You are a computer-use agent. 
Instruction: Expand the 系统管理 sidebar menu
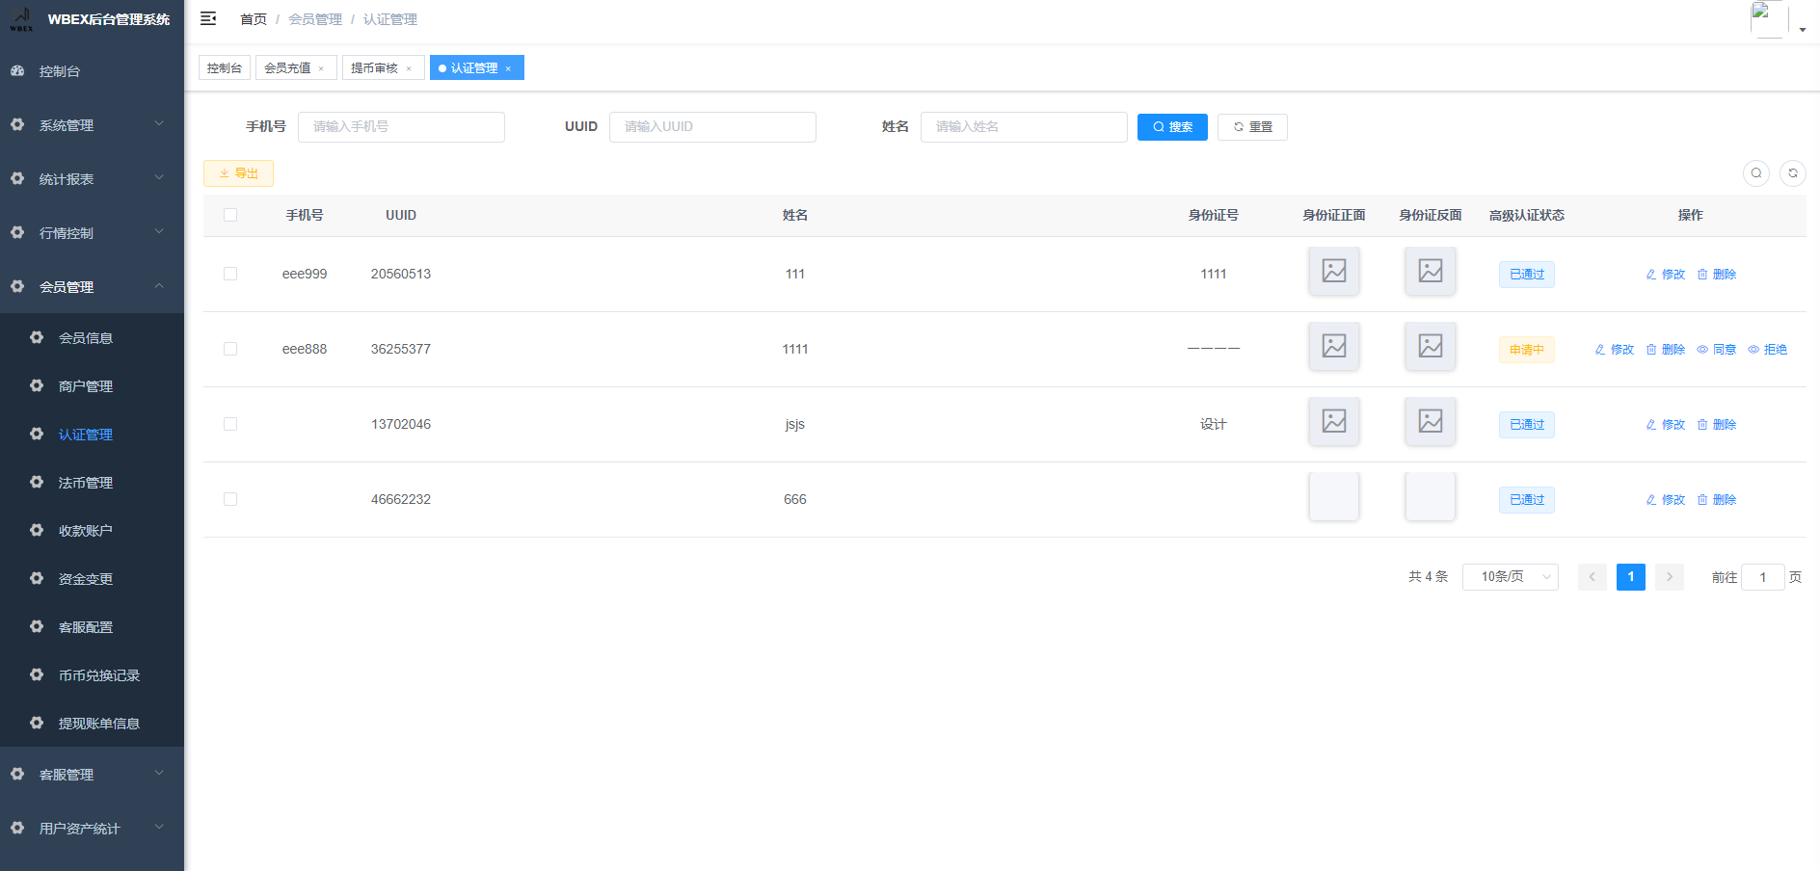pos(92,125)
